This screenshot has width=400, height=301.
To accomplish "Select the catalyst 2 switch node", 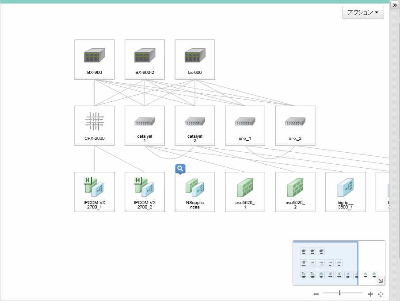I will coord(195,126).
